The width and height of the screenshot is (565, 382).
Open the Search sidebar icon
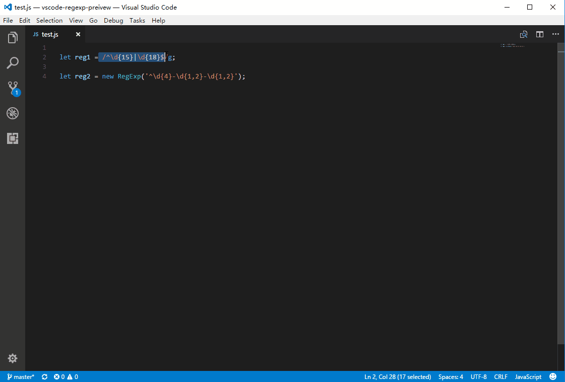[13, 62]
